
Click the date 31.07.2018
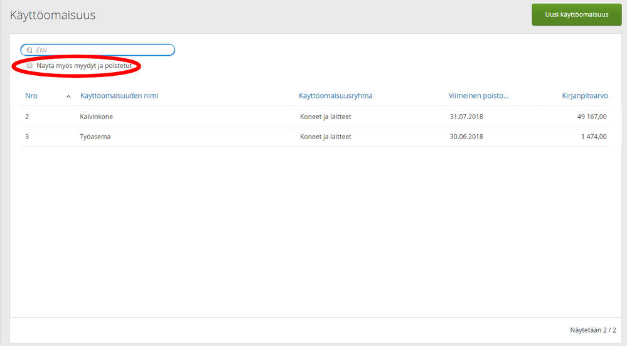(x=466, y=117)
